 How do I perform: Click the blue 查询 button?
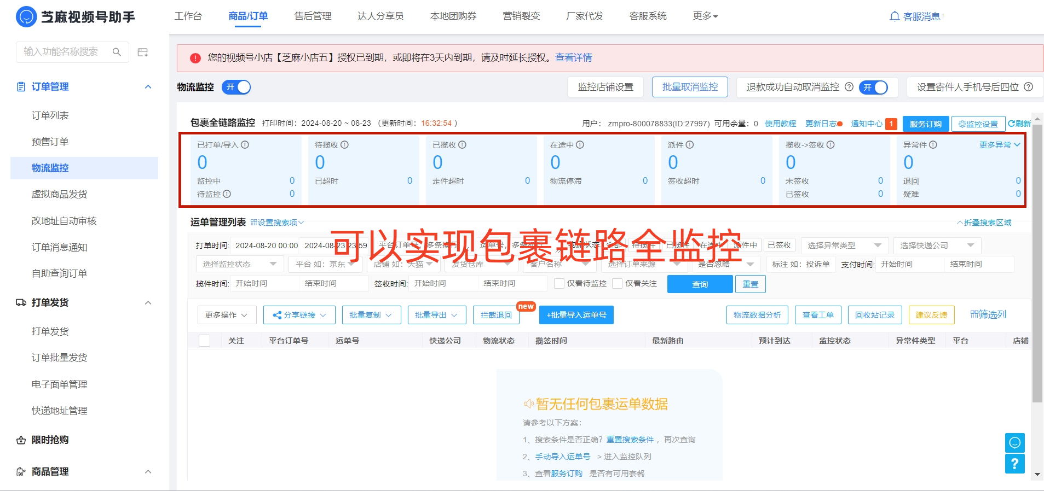click(700, 284)
